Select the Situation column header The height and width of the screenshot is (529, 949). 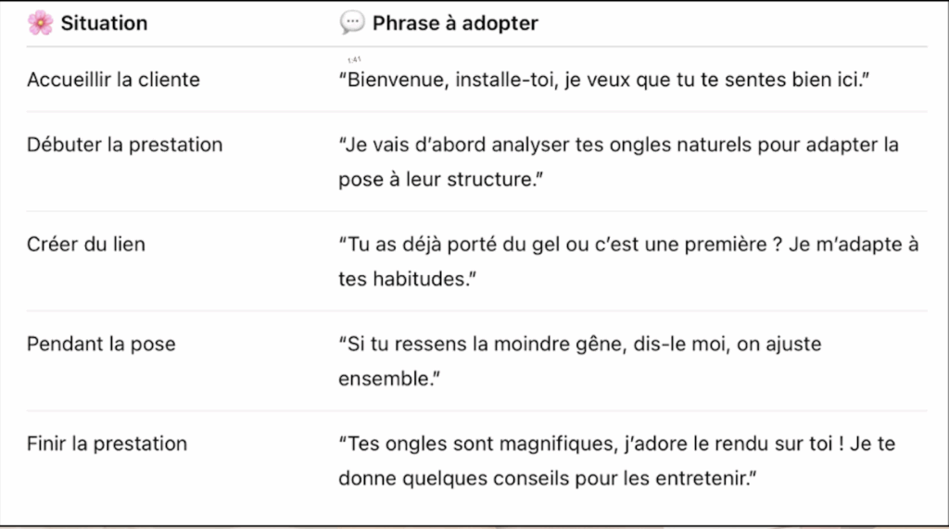click(104, 23)
